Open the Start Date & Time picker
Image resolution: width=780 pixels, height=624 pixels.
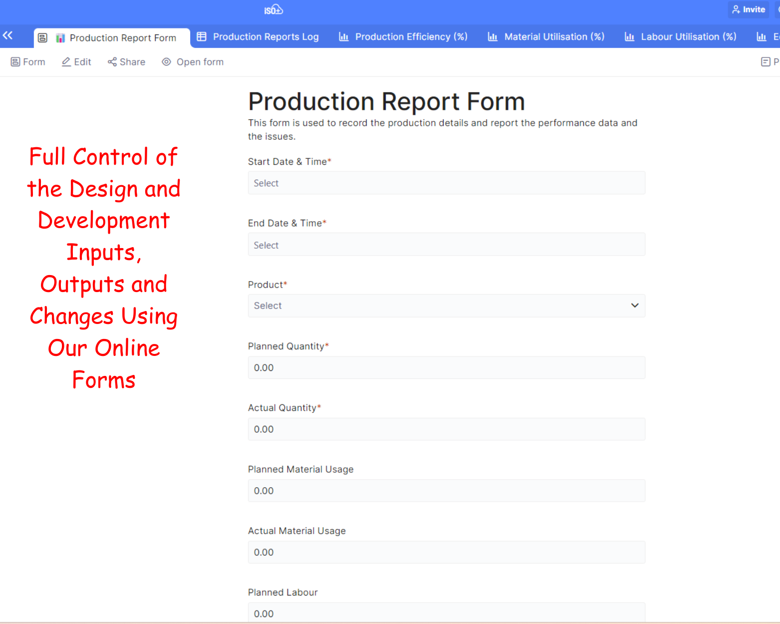(x=446, y=183)
